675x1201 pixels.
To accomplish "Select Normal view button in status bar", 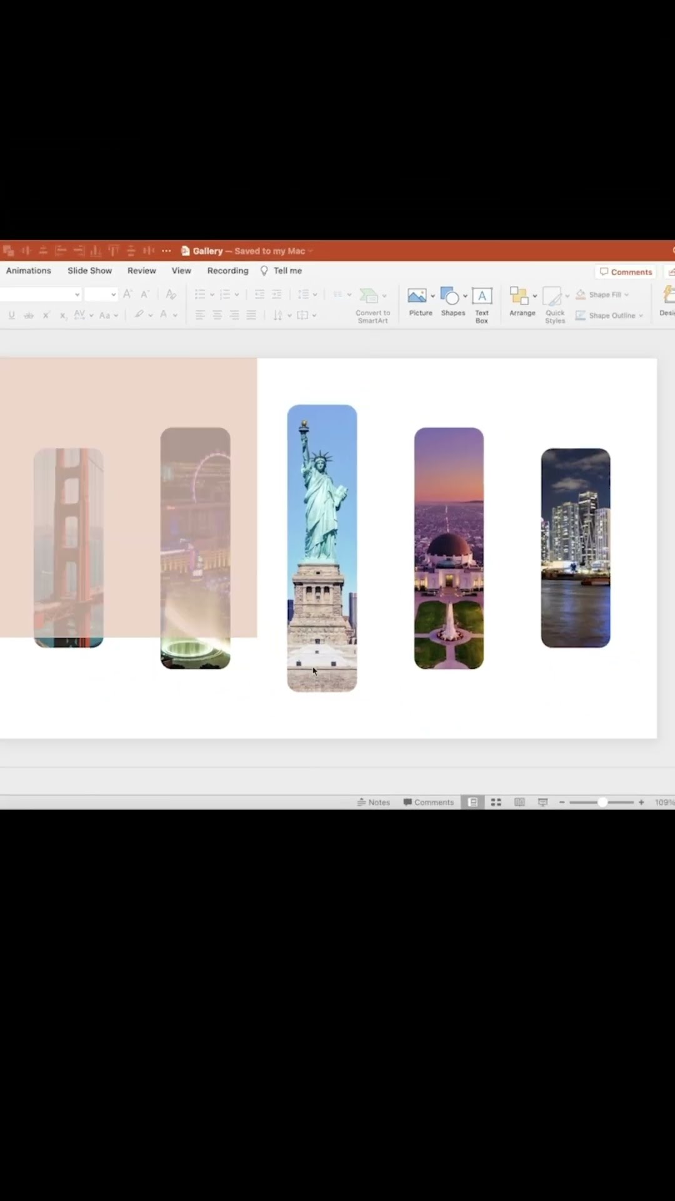I will click(x=473, y=803).
